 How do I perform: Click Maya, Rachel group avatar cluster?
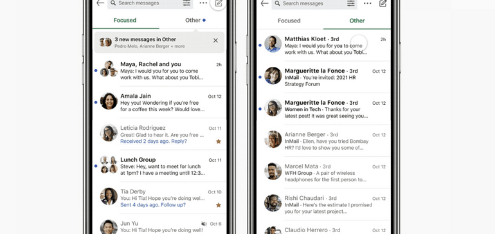point(109,69)
